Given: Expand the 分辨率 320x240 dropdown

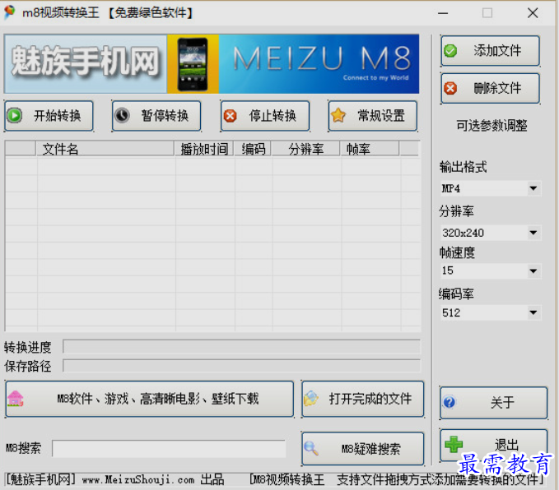Looking at the screenshot, I should 533,233.
